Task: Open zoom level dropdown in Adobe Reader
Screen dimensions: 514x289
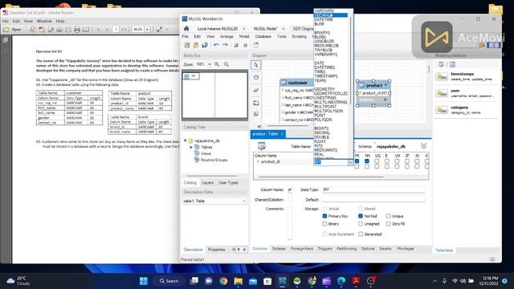Action: [x=147, y=29]
